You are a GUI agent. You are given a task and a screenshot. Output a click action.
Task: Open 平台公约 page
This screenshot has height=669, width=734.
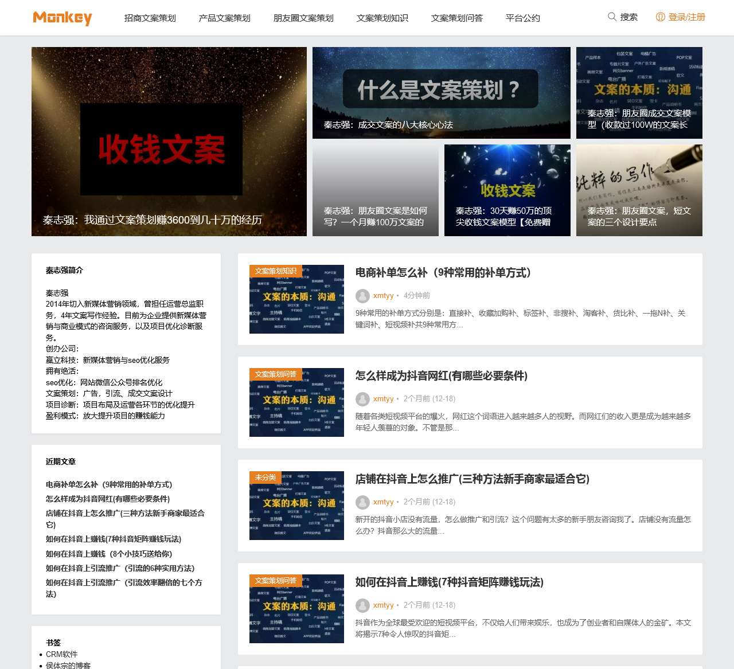pyautogui.click(x=523, y=18)
